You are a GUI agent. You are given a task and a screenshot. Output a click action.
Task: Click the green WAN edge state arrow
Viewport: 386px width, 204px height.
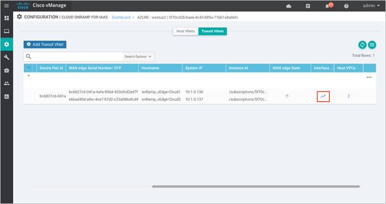pyautogui.click(x=287, y=96)
